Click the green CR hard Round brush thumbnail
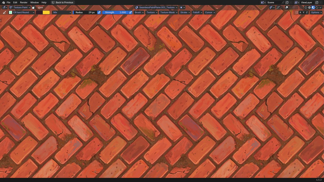This screenshot has width=324, height=182. pyautogui.click(x=11, y=12)
